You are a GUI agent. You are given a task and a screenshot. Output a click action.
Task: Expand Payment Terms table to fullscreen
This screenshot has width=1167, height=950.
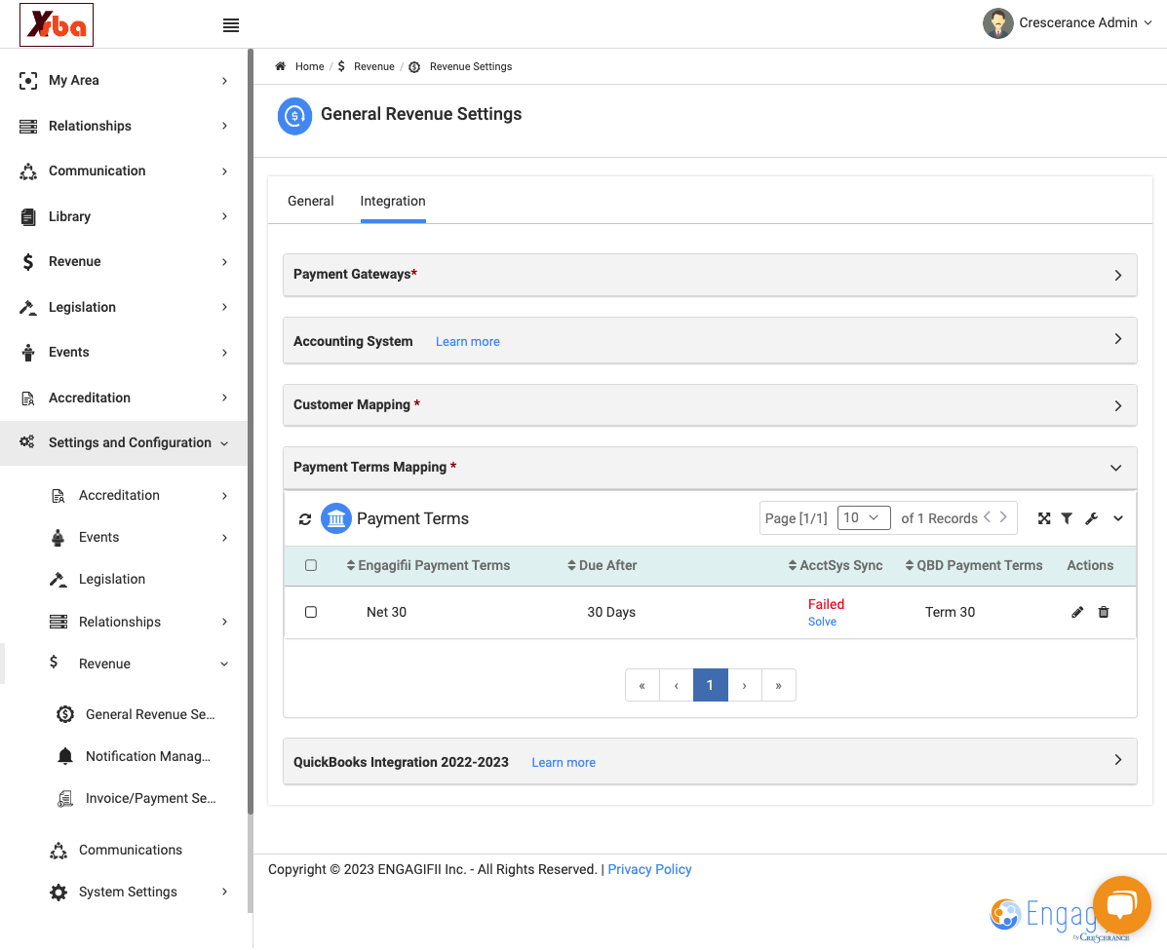(1044, 518)
